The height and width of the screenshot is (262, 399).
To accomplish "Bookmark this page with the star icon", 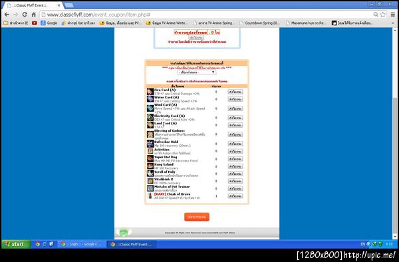I will click(x=382, y=15).
